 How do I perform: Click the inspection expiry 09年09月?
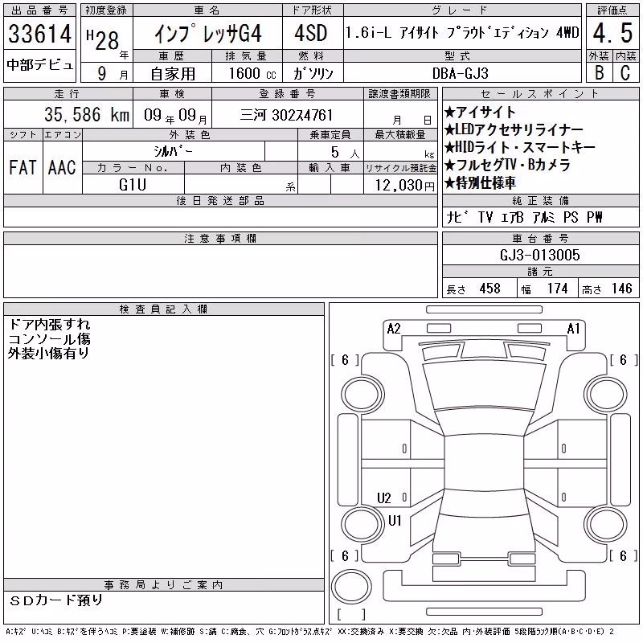click(175, 115)
